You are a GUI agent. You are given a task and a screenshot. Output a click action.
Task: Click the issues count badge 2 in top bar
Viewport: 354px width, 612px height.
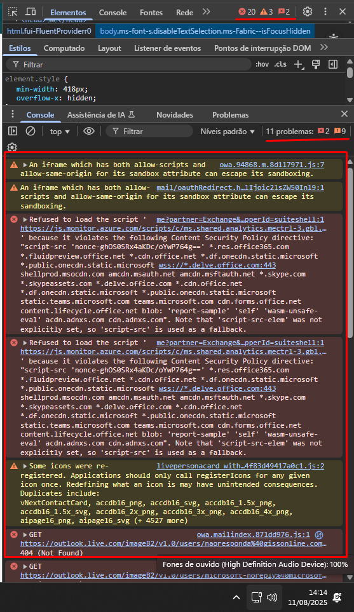pyautogui.click(x=284, y=11)
